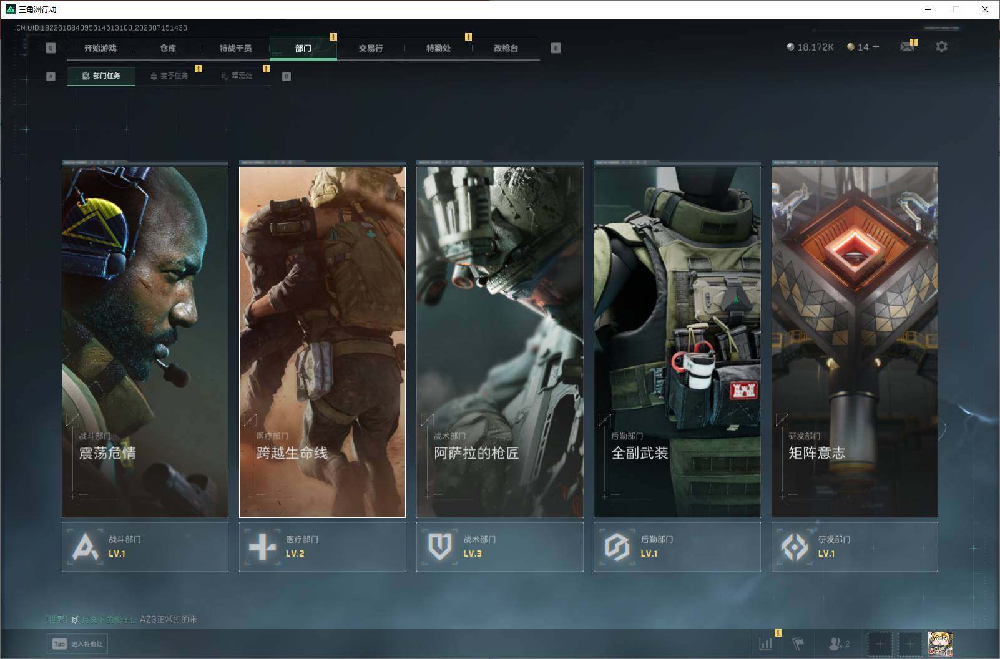This screenshot has height=659, width=1000.
Task: Open the 矩阵意志 research department card
Action: [x=855, y=341]
